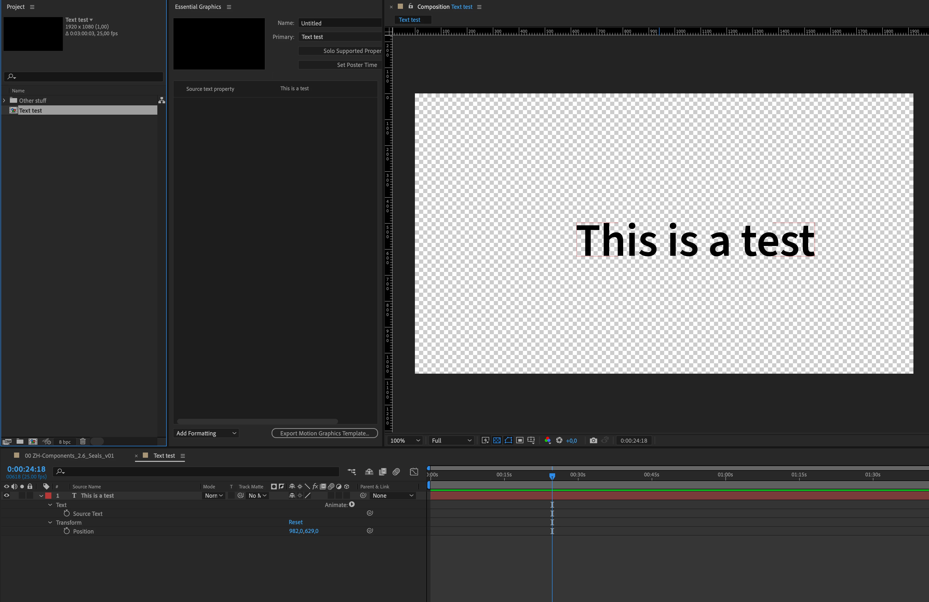This screenshot has width=929, height=602.
Task: Open the Interpret Footage icon
Action: (x=7, y=442)
